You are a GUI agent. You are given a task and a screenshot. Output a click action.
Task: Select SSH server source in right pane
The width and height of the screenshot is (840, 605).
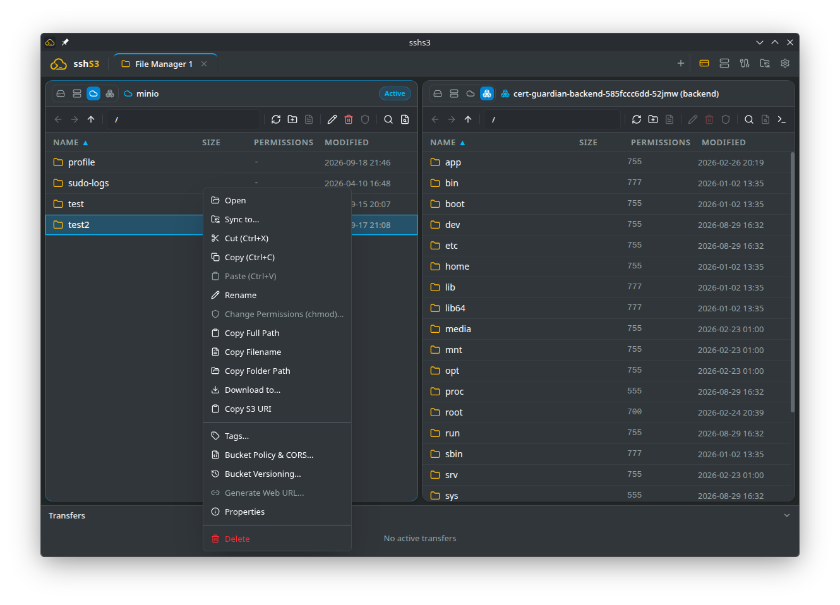454,93
